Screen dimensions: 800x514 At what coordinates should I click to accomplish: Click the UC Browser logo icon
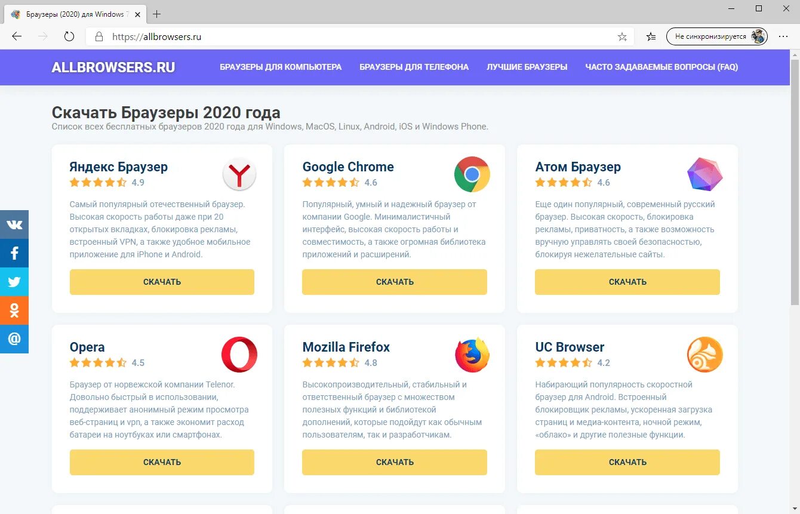pos(704,354)
